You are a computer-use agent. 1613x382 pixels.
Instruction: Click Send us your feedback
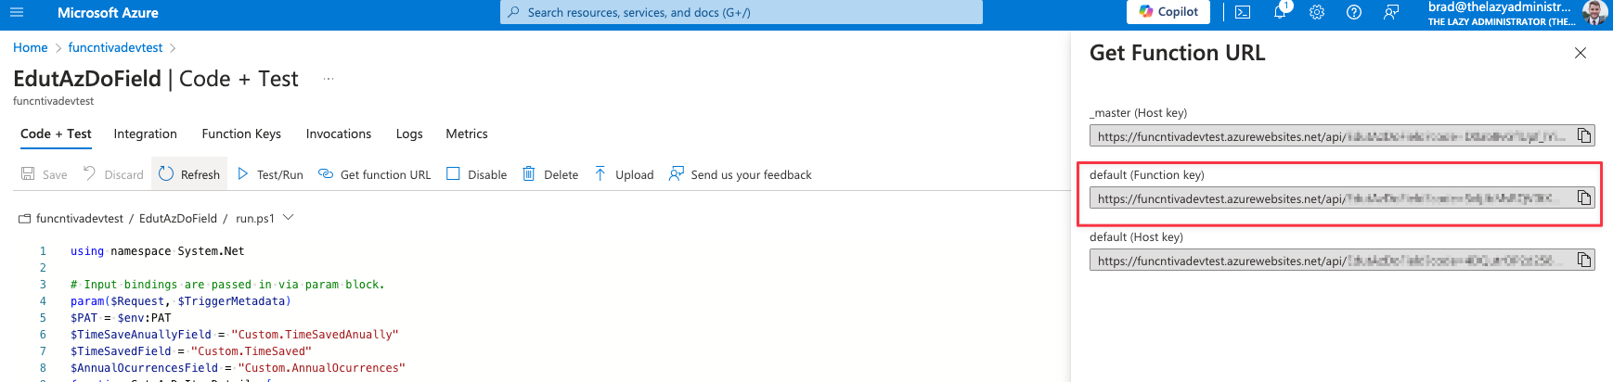[x=741, y=174]
